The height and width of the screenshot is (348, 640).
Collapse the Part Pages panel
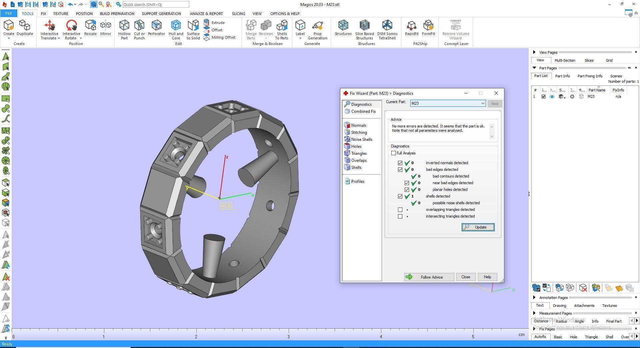pos(534,68)
